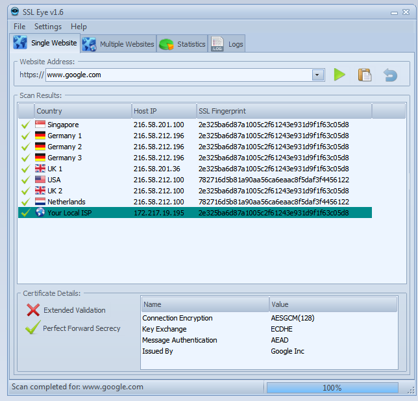The width and height of the screenshot is (418, 401).
Task: Click the Singapore flag icon
Action: 40,124
